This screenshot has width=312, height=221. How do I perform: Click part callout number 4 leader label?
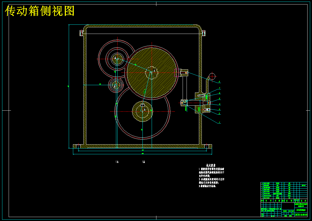[x=219, y=104]
